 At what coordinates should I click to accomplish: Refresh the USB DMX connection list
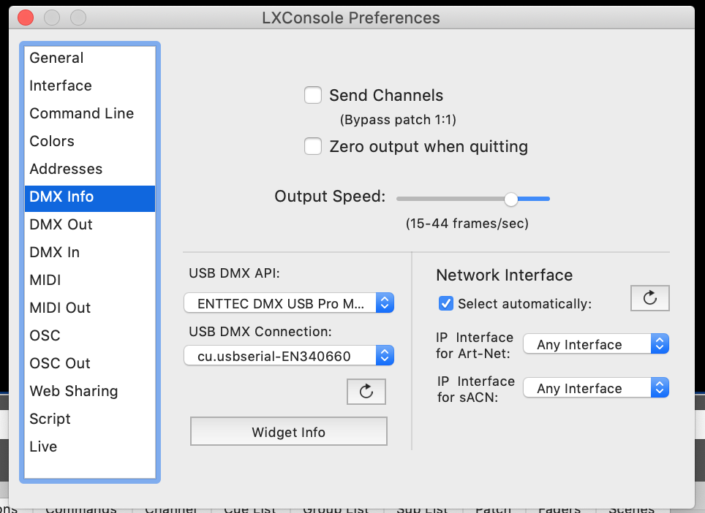point(366,391)
